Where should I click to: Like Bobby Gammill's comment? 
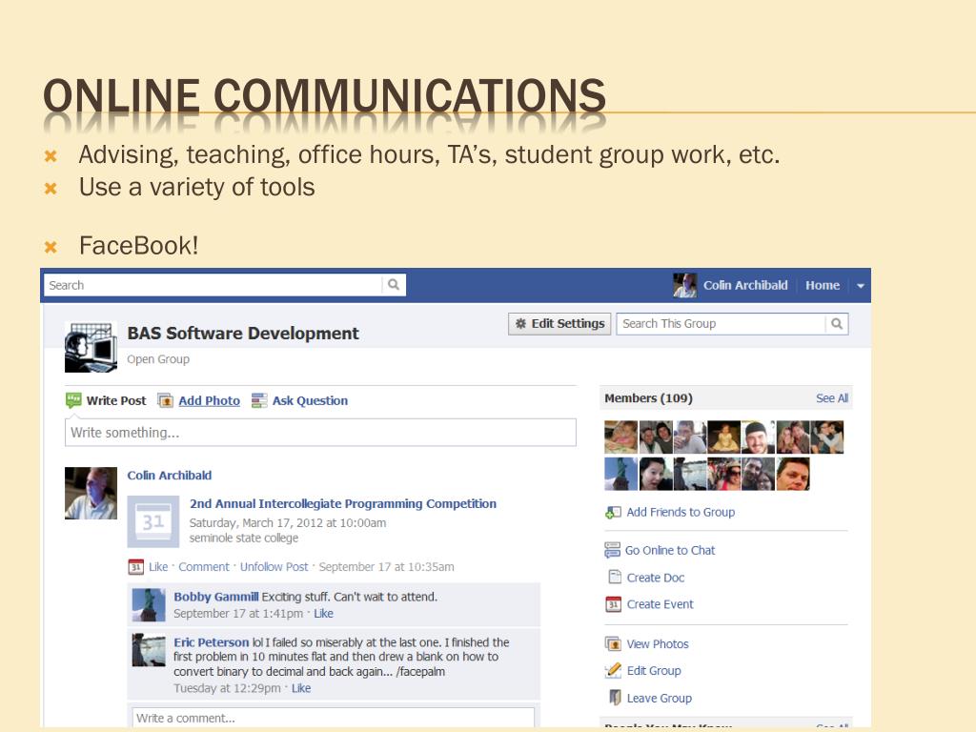[x=323, y=614]
